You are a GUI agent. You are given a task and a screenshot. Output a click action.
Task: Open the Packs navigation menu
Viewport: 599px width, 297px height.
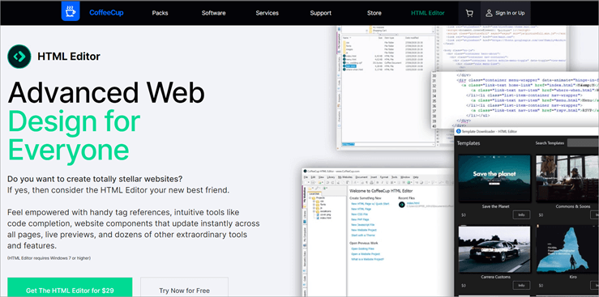[160, 13]
